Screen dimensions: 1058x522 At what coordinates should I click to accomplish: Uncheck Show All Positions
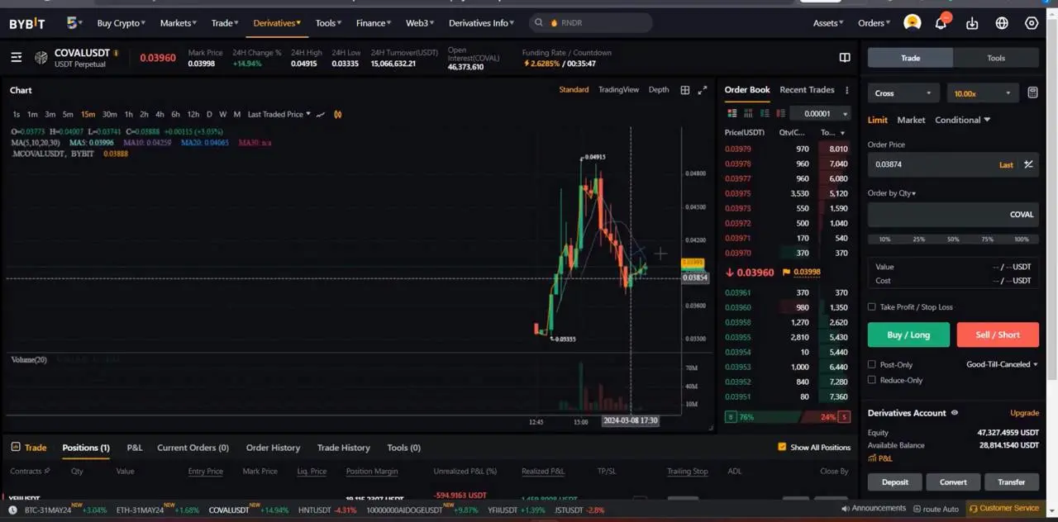pos(782,447)
